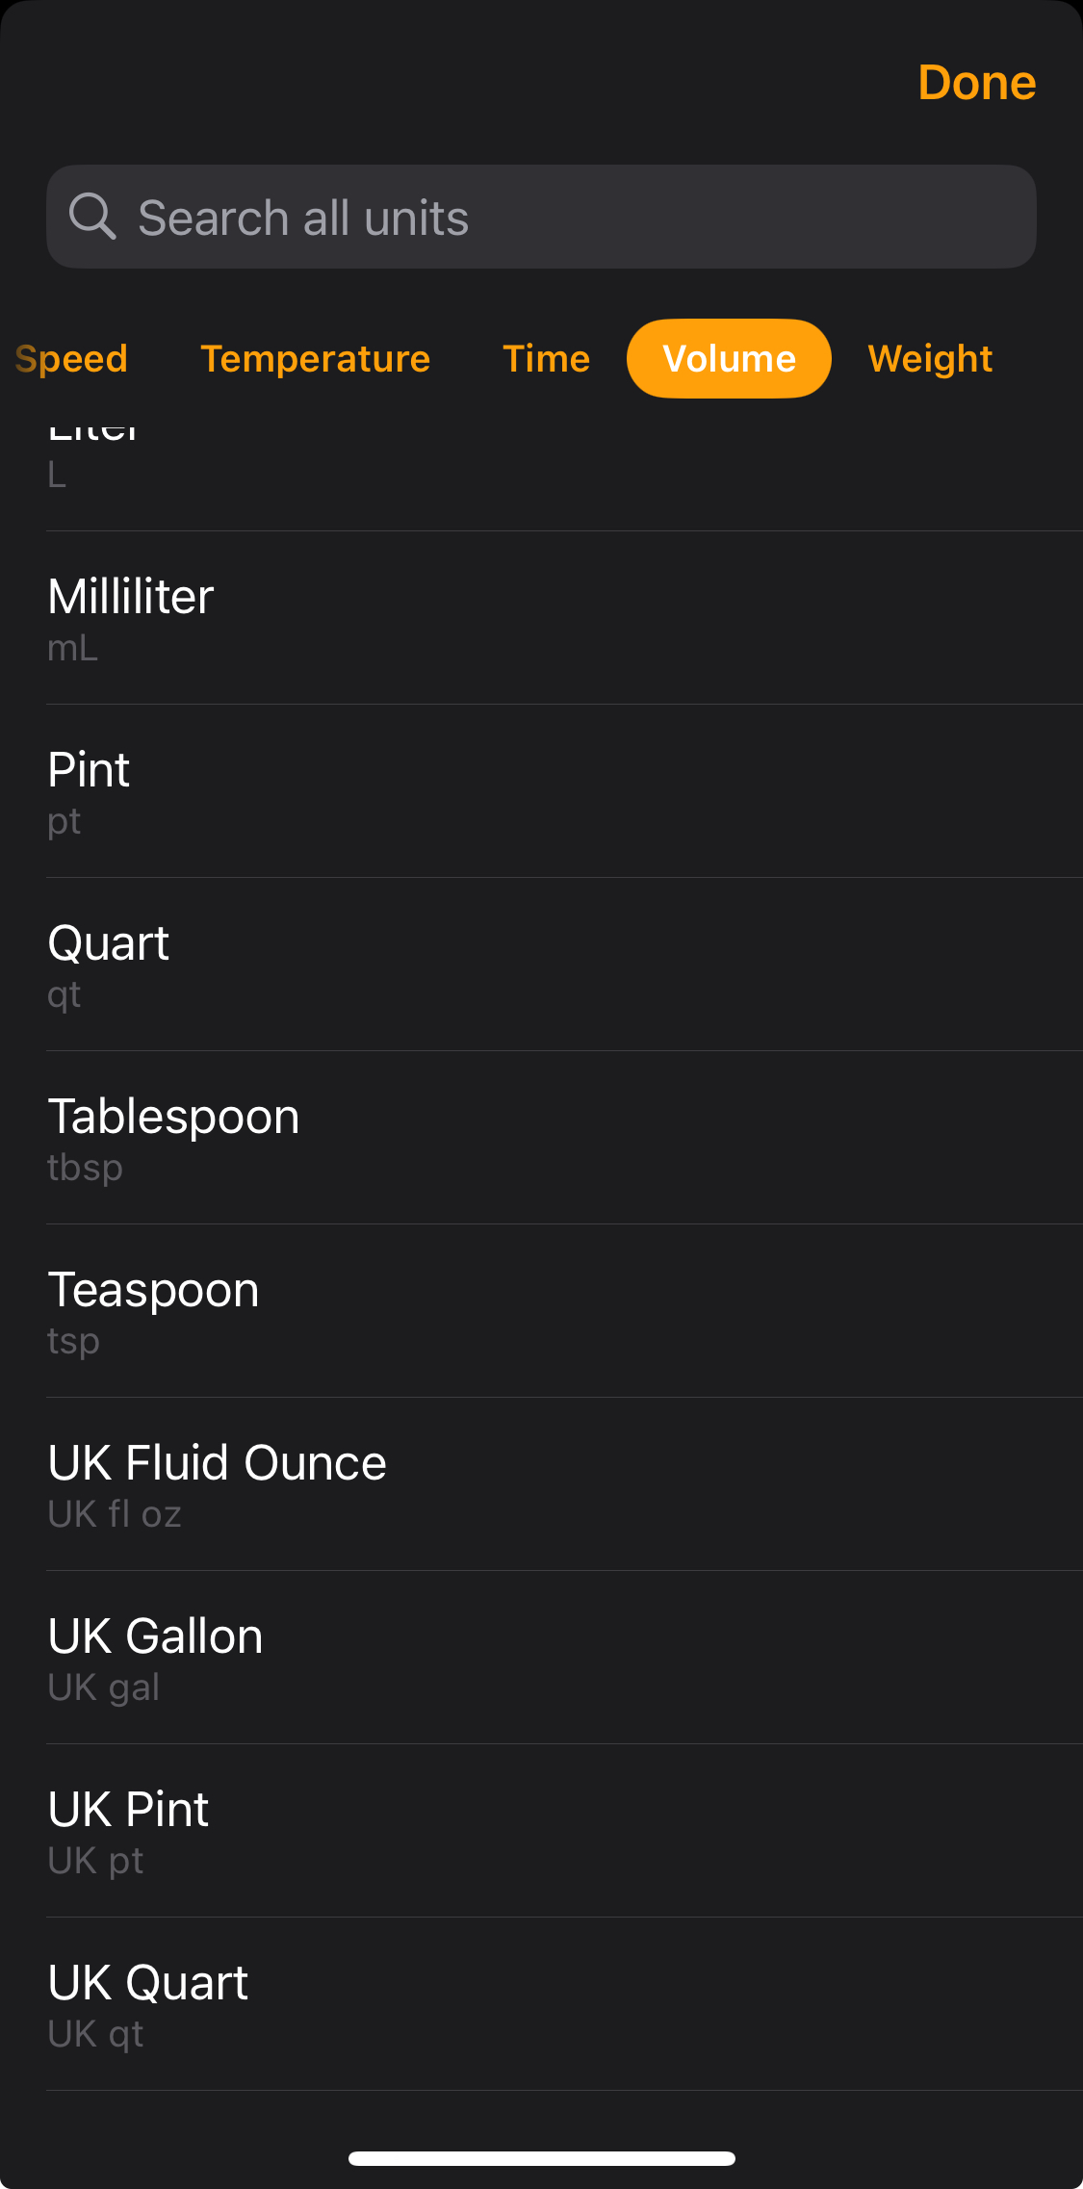The image size is (1083, 2189).
Task: Switch to the Weight category tab
Action: coord(929,359)
